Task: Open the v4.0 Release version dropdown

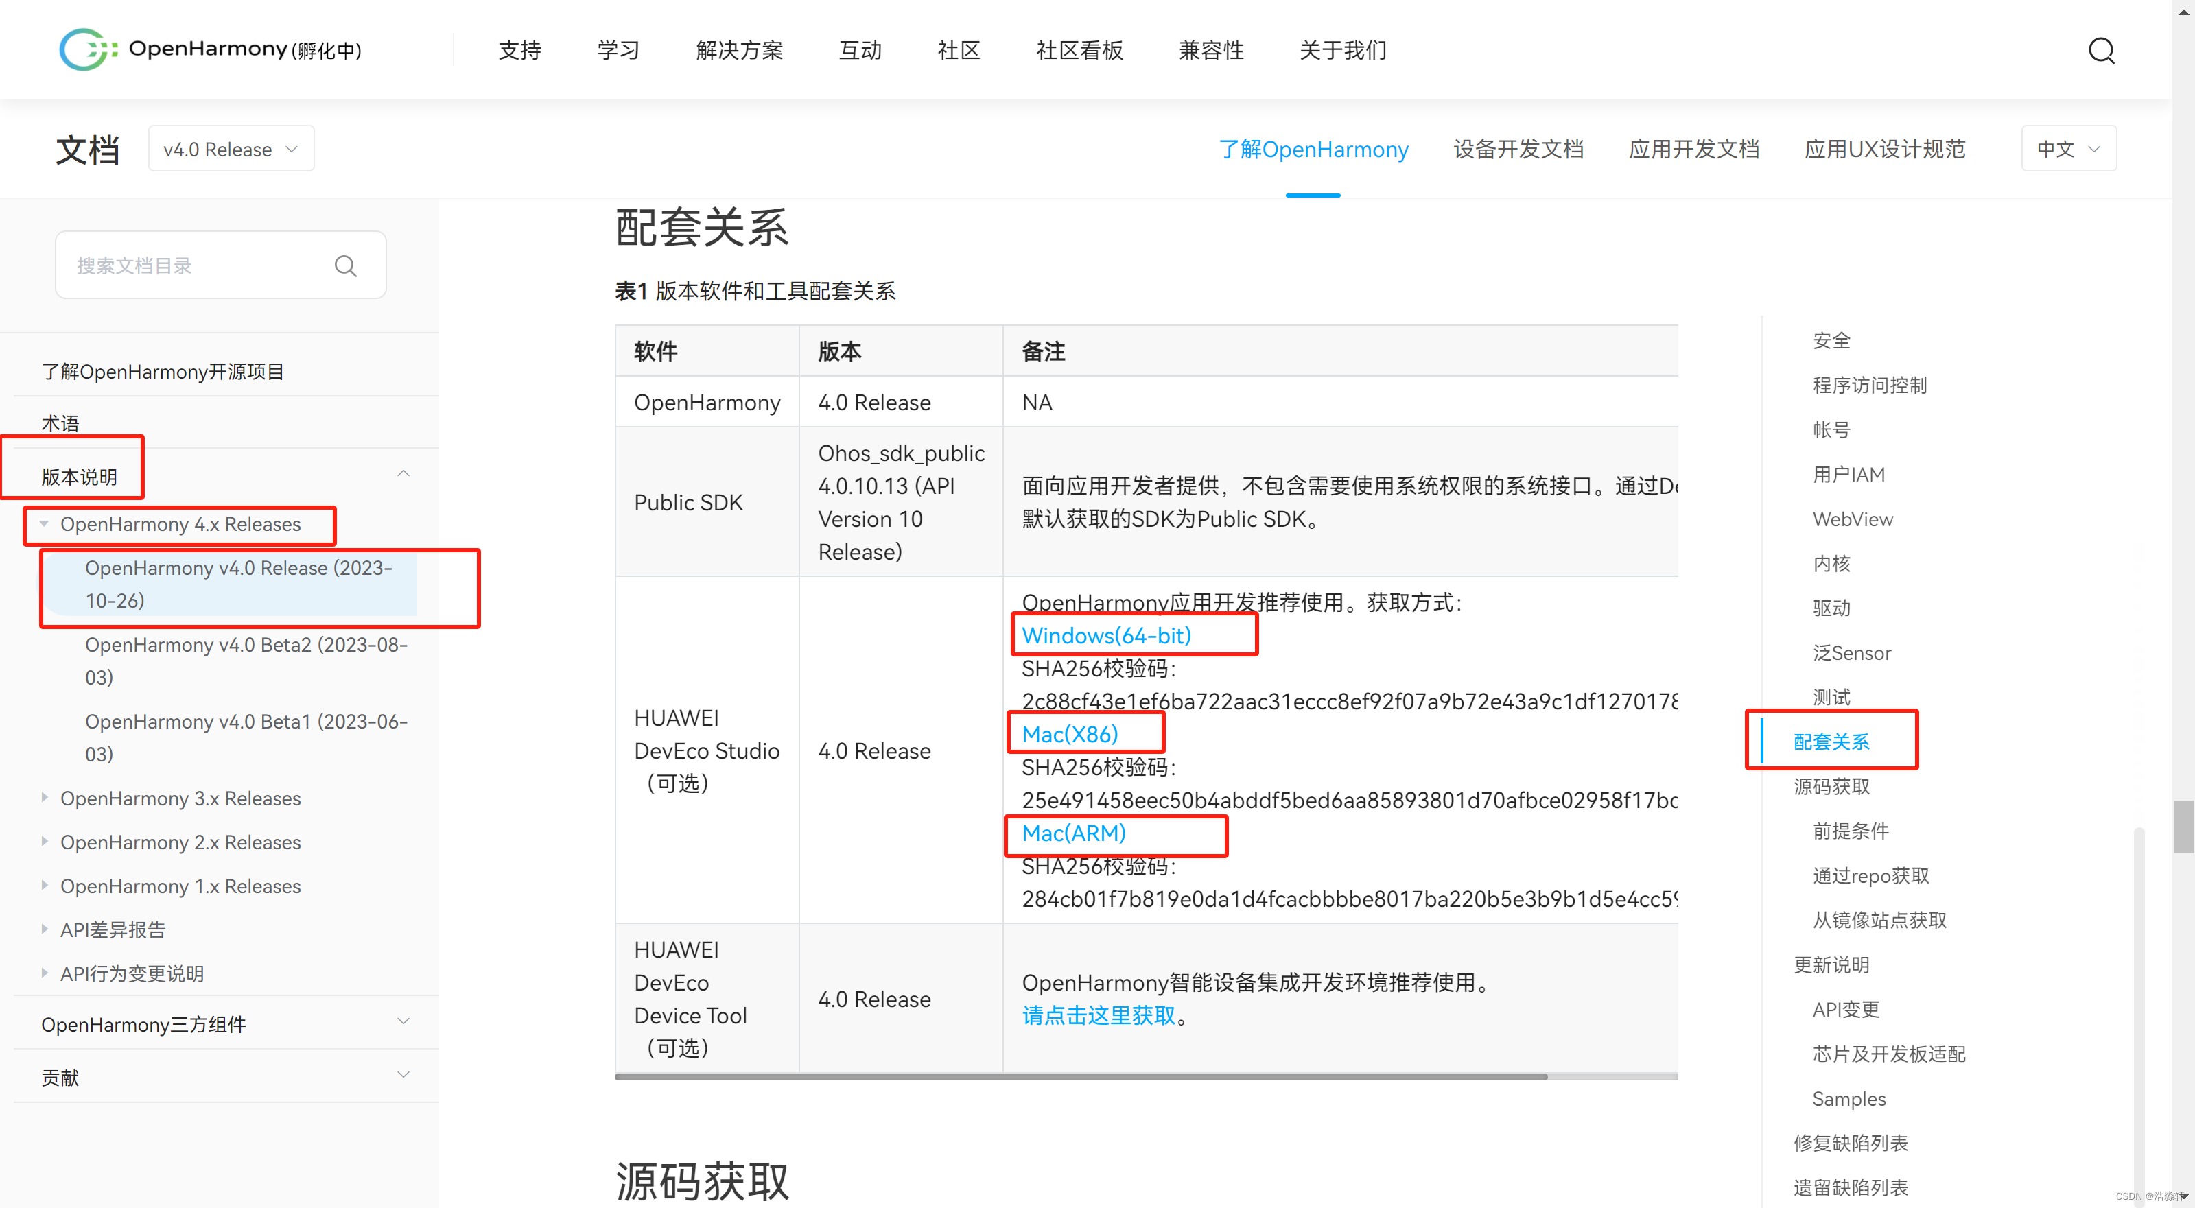Action: (231, 149)
